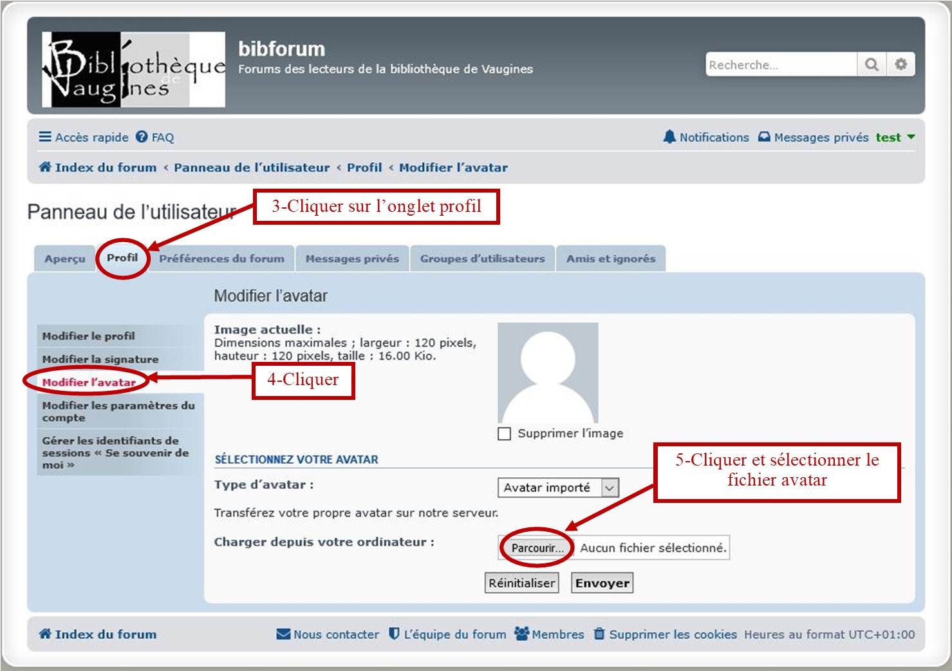Click the Bibliothèque Vaugines logo image
952x671 pixels.
134,70
